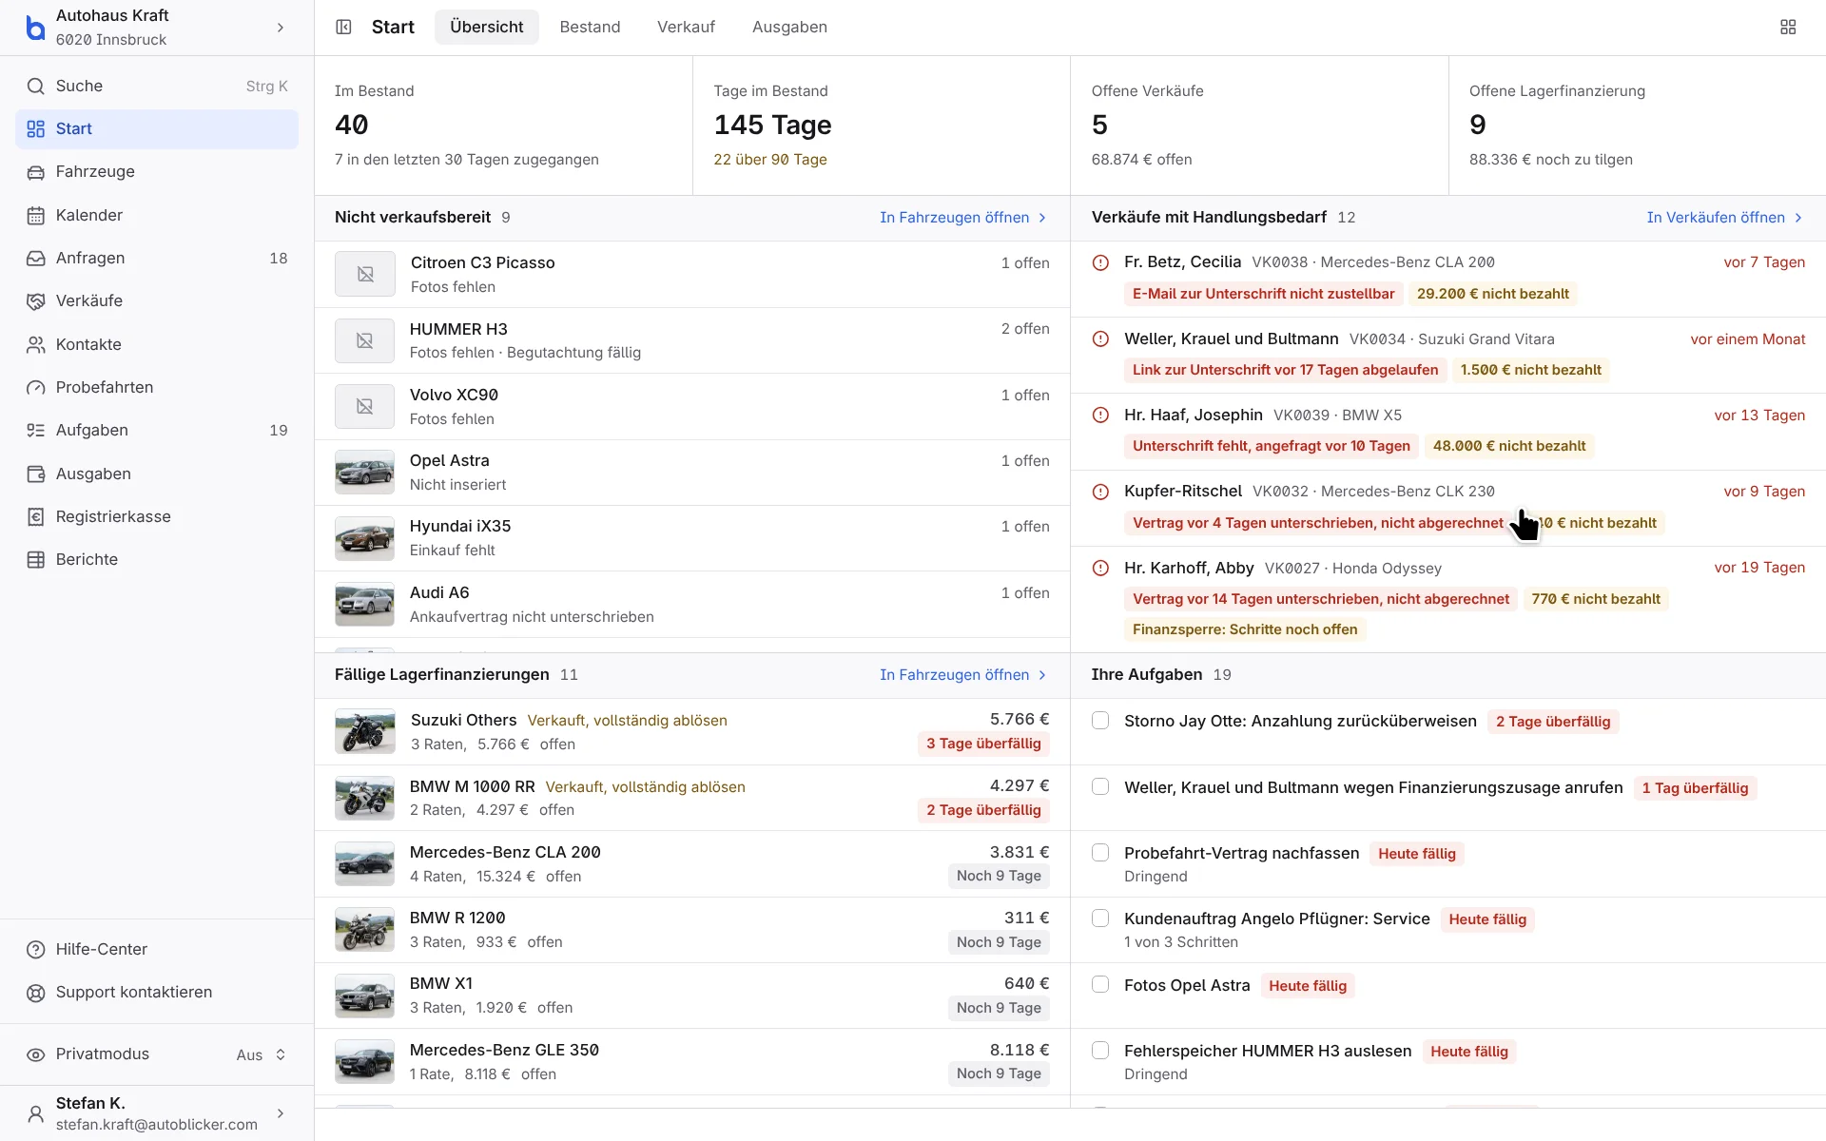
Task: Open the Ausgaben tab in top bar
Action: tap(789, 27)
